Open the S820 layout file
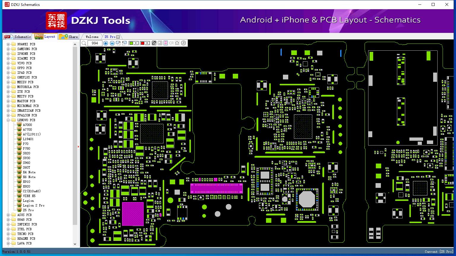This screenshot has width=456, height=256. click(x=26, y=153)
